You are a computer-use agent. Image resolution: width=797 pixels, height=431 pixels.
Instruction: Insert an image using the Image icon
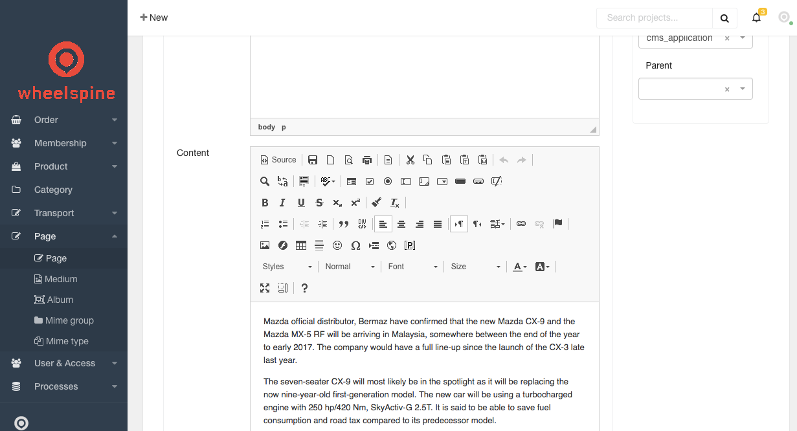265,245
